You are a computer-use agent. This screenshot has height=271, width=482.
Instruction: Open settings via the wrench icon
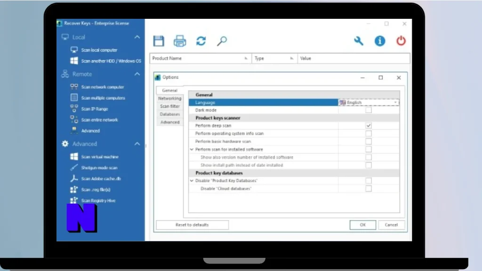[x=358, y=41]
